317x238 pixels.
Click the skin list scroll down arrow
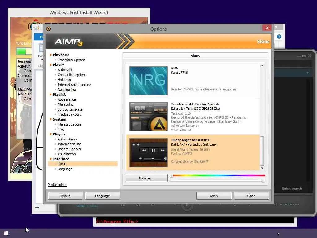262,168
